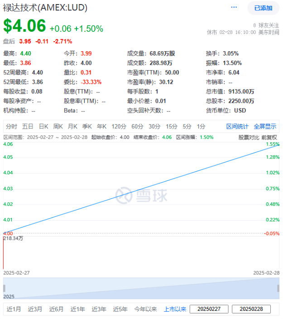
Task: Click the $4.06 current price
Action: [24, 26]
